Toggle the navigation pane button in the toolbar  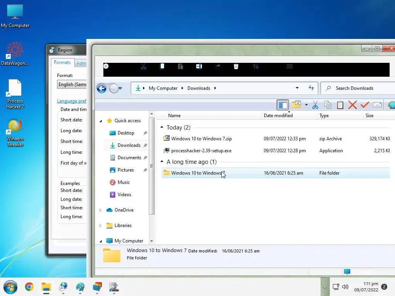(283, 105)
